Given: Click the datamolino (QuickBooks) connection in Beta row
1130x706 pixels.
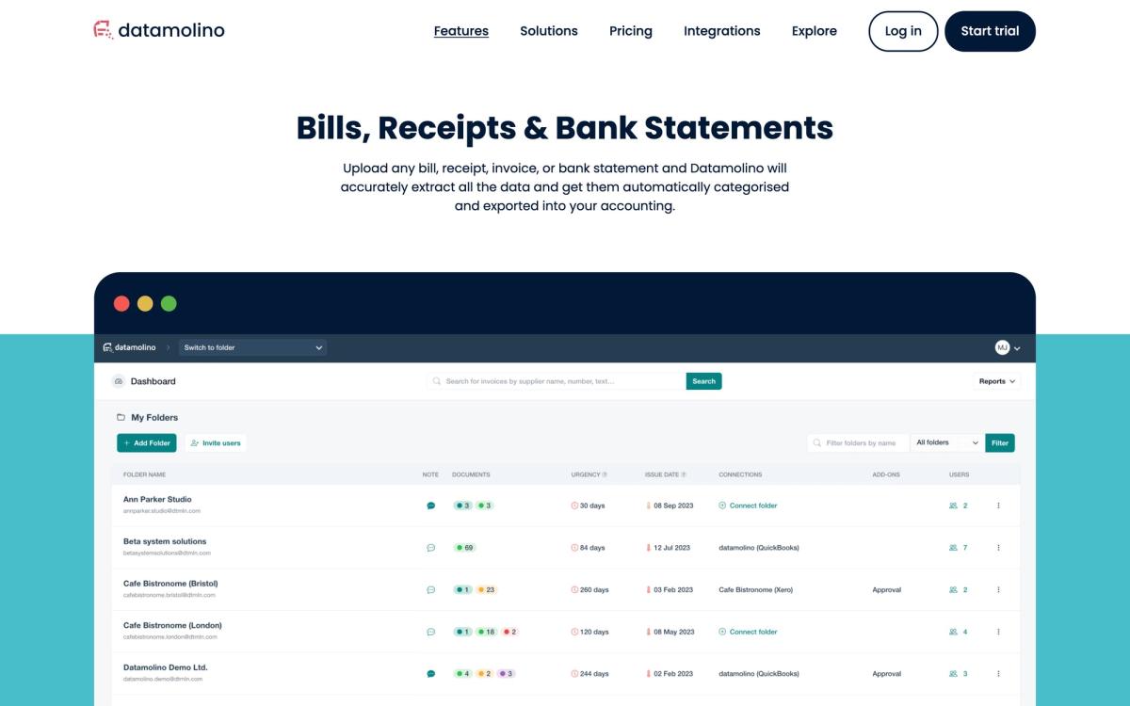Looking at the screenshot, I should pyautogui.click(x=759, y=548).
